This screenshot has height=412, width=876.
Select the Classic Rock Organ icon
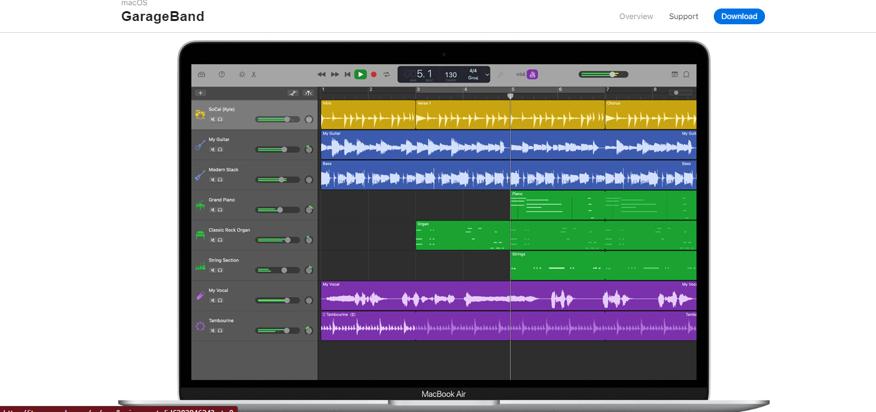[x=200, y=236]
